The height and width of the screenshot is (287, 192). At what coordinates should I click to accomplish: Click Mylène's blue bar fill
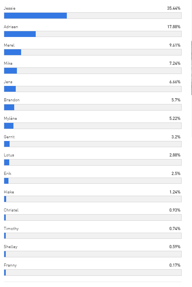(9, 126)
